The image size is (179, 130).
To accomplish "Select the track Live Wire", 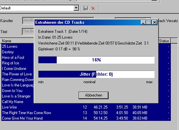I will coord(9,107).
